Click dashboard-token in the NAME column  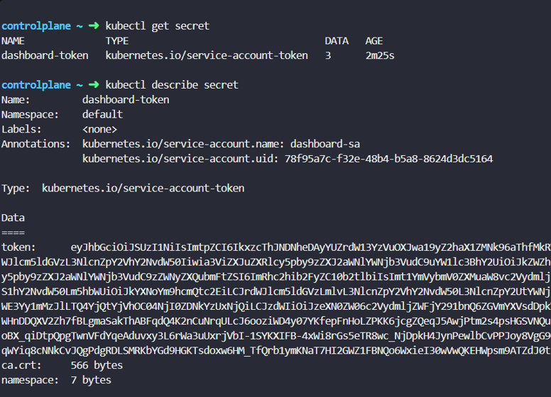(45, 55)
